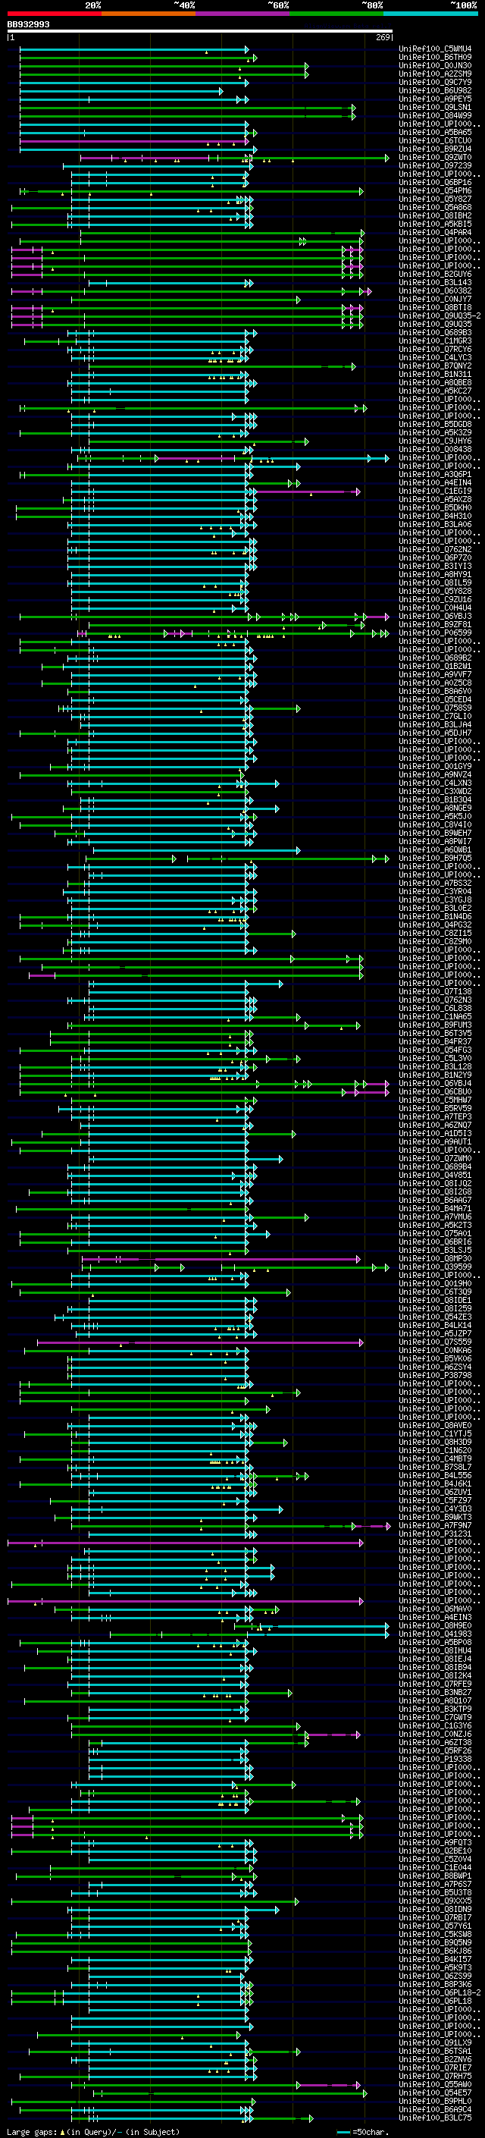Click the white query sequence bar
The height and width of the screenshot is (2138, 485).
[x=200, y=32]
